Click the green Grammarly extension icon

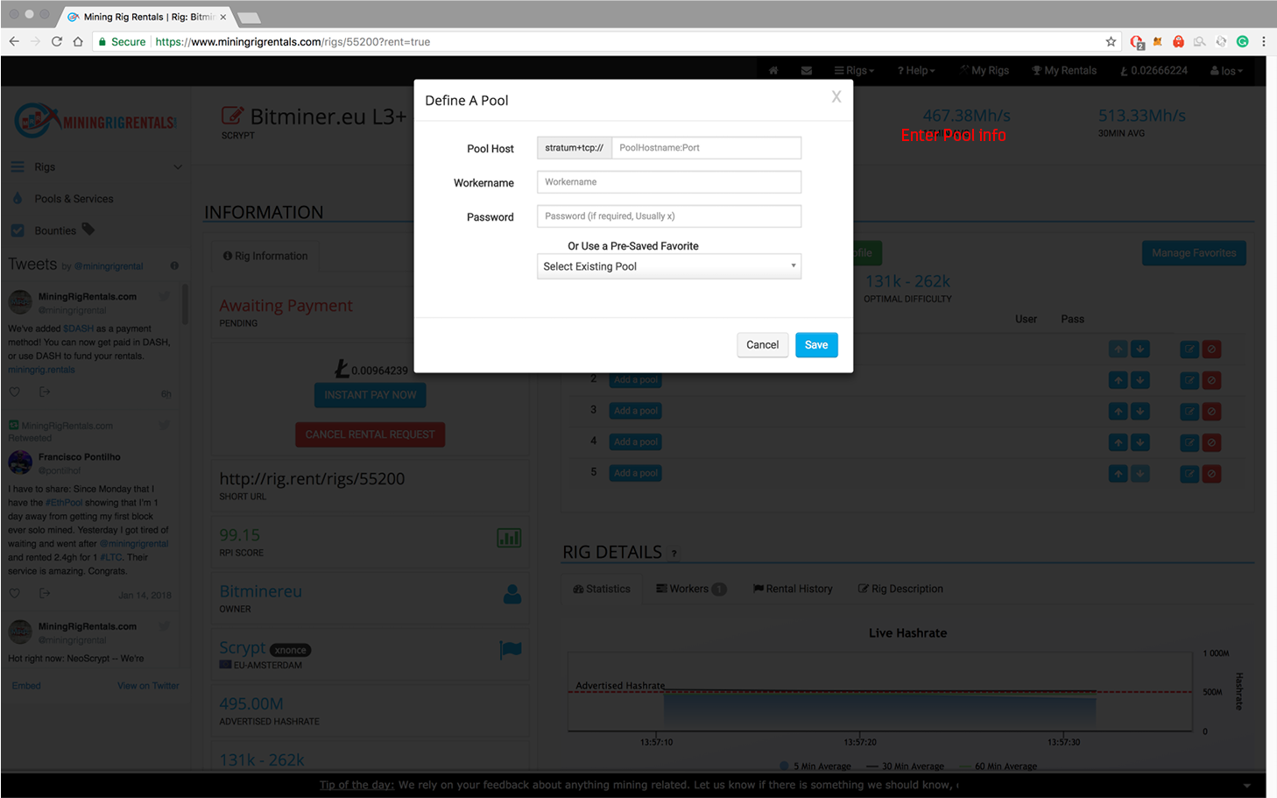(x=1242, y=41)
